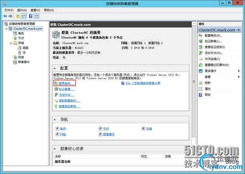Collapse the 配置 section chevron
Screen dimensions: 245x174
pos(54,68)
